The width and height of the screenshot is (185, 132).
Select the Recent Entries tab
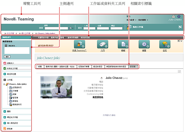pyautogui.click(x=98, y=67)
